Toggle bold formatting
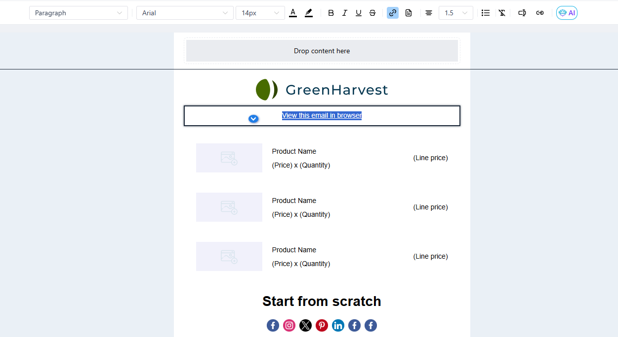Screen dimensions: 618x337 click(331, 13)
